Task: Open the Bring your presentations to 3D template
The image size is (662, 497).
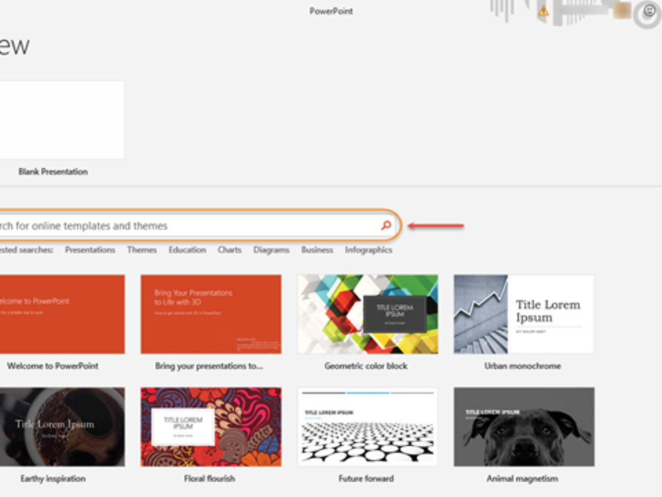Action: coord(211,314)
